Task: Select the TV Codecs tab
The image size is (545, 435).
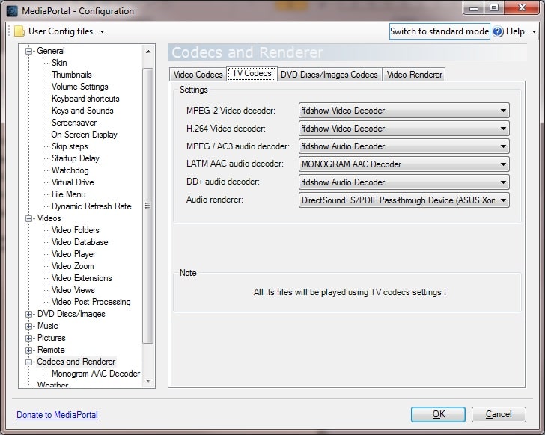Action: point(252,73)
